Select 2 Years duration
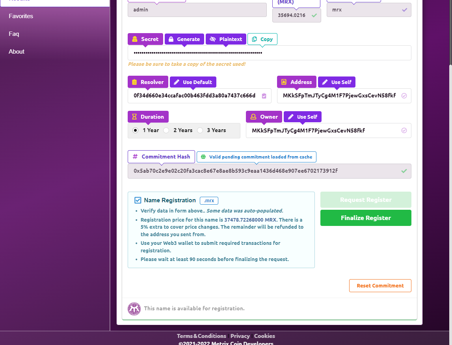The height and width of the screenshot is (345, 452). pos(166,131)
